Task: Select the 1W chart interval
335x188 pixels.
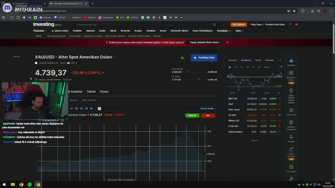Action: click(x=86, y=109)
